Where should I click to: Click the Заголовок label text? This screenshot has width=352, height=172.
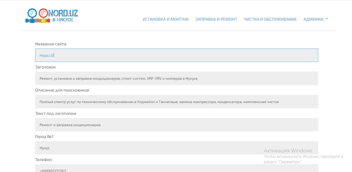[x=45, y=67]
